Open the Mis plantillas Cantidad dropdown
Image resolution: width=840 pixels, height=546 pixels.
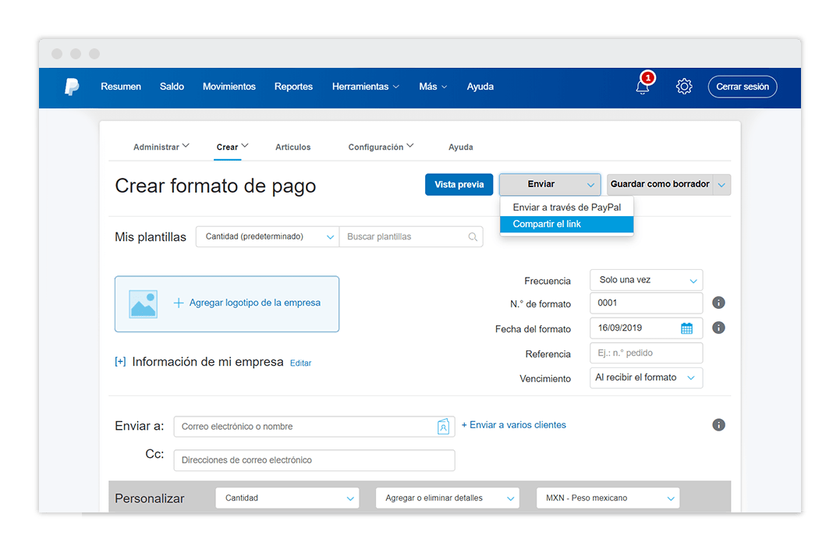point(268,236)
